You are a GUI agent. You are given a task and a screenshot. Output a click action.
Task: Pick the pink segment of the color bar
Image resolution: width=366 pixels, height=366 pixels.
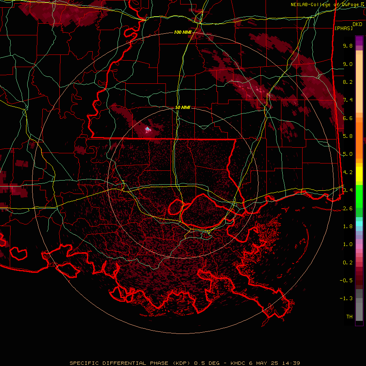359,246
